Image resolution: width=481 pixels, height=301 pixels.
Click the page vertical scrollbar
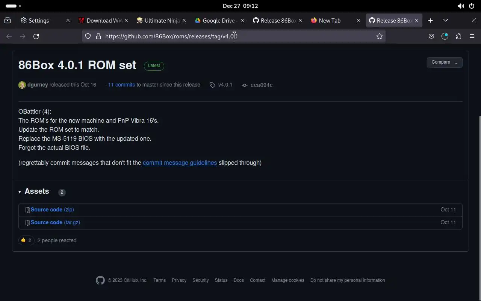479,207
